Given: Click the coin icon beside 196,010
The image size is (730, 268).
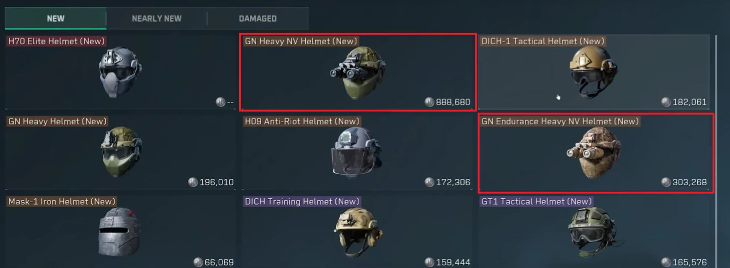Looking at the screenshot, I should click(x=193, y=182).
